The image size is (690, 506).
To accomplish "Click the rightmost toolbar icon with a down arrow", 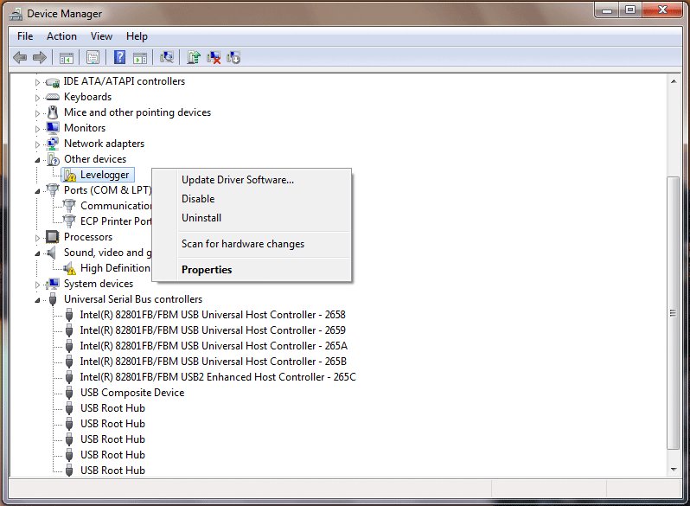I will pyautogui.click(x=233, y=57).
